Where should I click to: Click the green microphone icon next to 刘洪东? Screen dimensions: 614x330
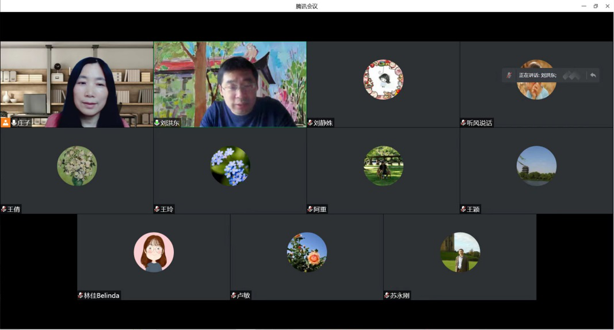click(x=157, y=123)
